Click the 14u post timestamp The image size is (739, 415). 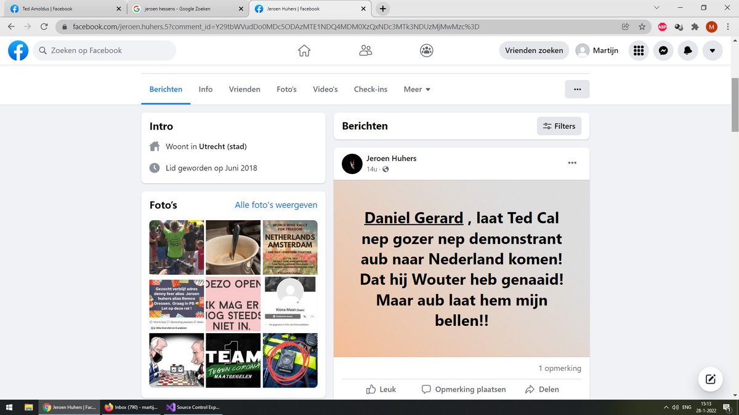tap(372, 169)
